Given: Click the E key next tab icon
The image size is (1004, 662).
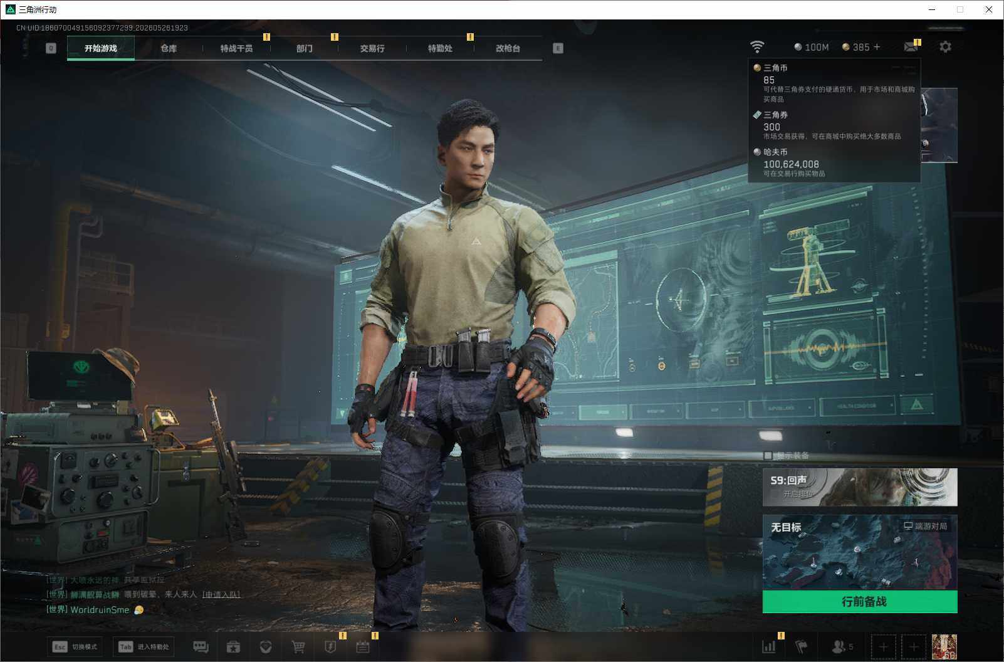Looking at the screenshot, I should click(x=558, y=48).
